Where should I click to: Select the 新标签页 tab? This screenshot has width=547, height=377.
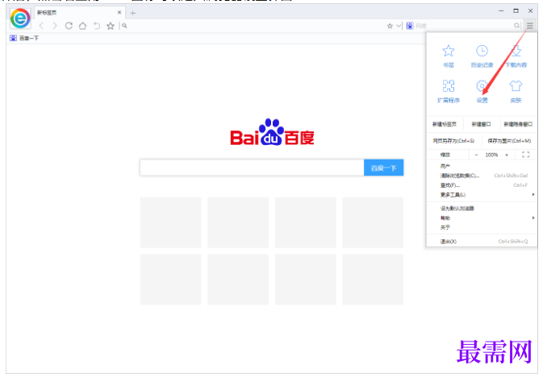click(x=80, y=13)
